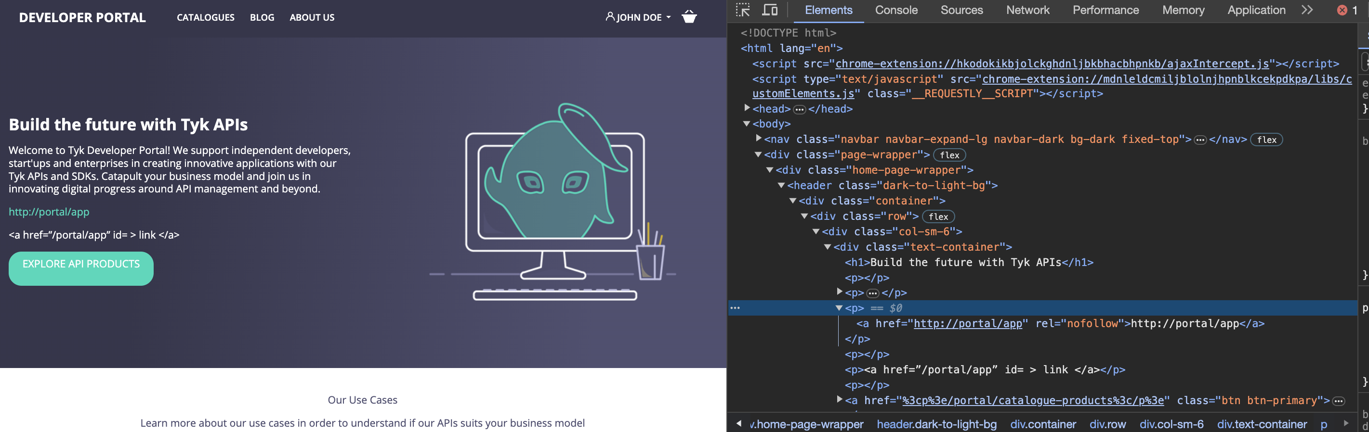This screenshot has height=432, width=1369.
Task: Select the DOCTYPE html line
Action: [x=788, y=33]
